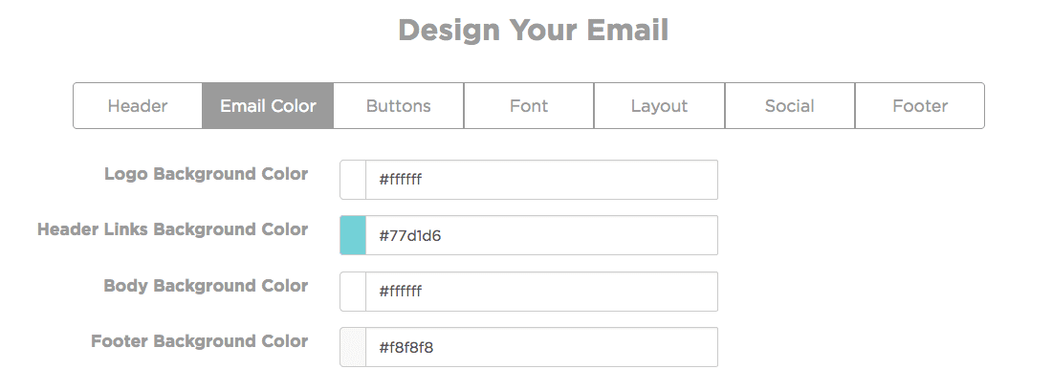Pick the Footer Background Color swatch

353,347
